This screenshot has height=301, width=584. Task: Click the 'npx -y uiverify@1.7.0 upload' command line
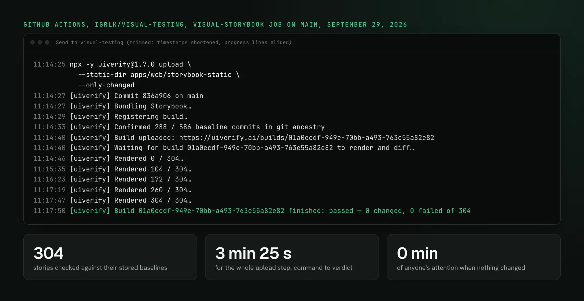(130, 64)
